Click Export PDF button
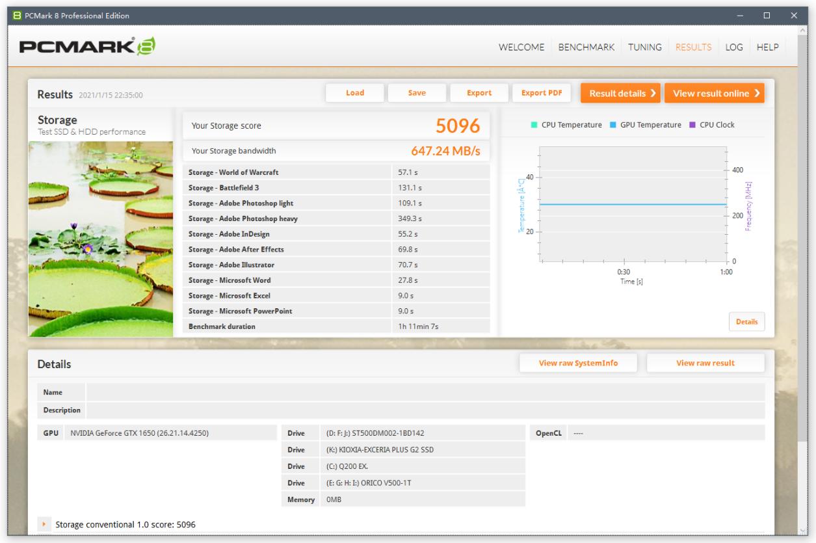816x543 pixels. tap(542, 93)
